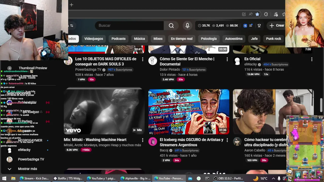Select the Videojuegos category chip
This screenshot has height=182, width=324.
(94, 39)
